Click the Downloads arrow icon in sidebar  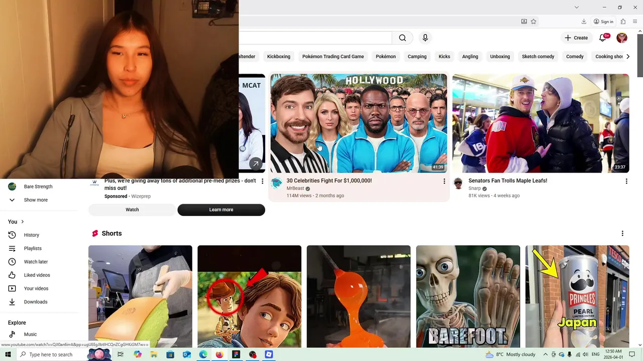pos(12,302)
